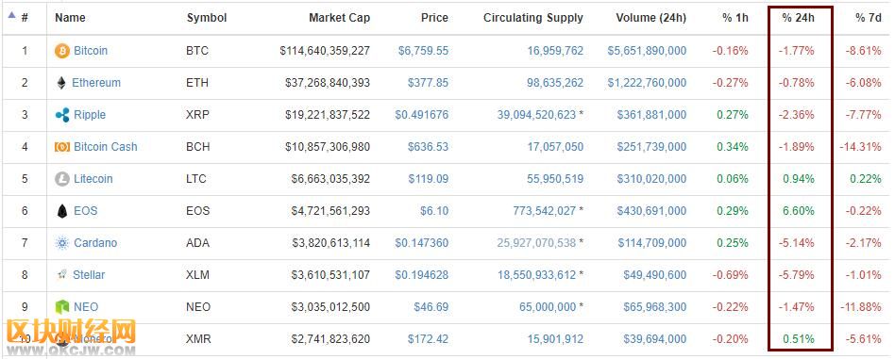Click the Litecoin name link

[x=93, y=179]
